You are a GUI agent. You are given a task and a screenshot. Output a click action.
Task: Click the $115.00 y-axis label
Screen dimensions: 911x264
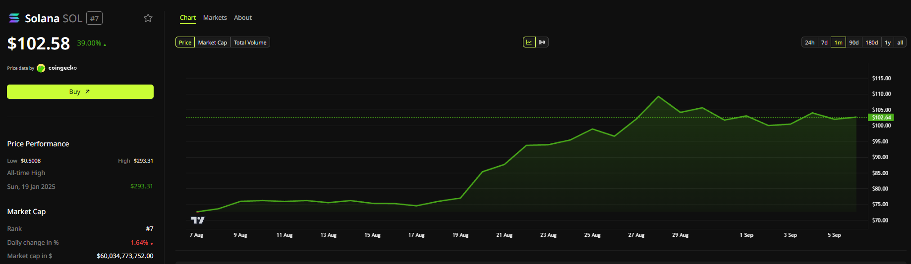(881, 79)
